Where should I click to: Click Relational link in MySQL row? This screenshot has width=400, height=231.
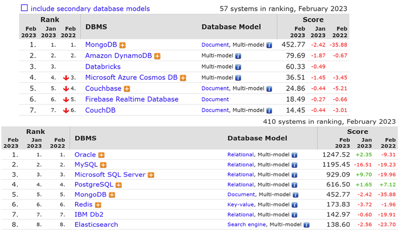coord(241,165)
